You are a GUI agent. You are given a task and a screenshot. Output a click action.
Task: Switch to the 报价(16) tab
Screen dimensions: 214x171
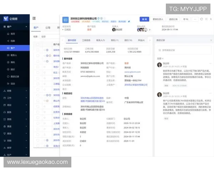(x=128, y=40)
